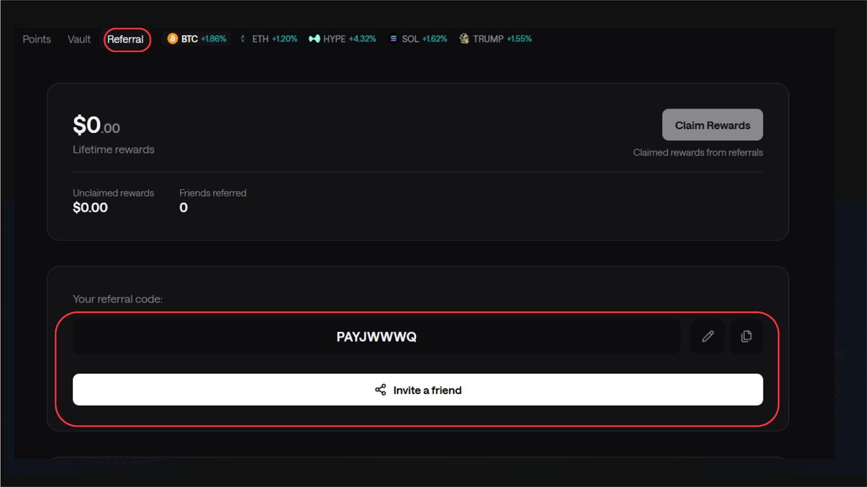Switch to the Vault tab
This screenshot has height=487, width=867.
(79, 40)
